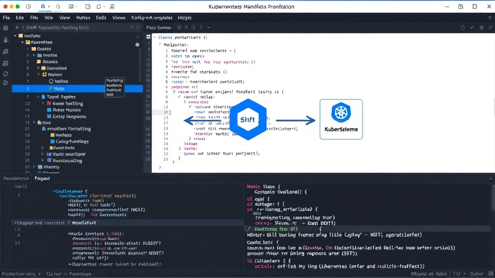Expand the Dlenity folder node
495x278 pixels.
point(34,167)
